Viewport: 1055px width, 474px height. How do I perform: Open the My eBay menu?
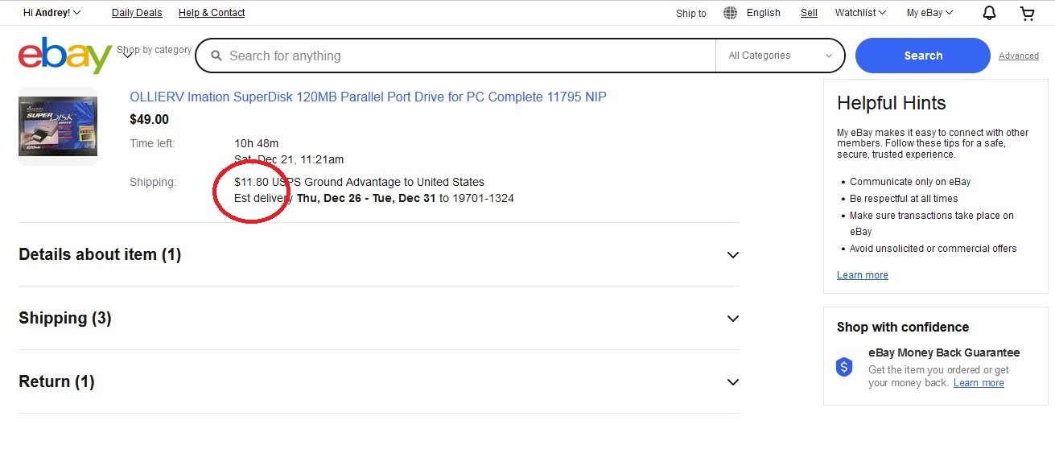(x=929, y=13)
